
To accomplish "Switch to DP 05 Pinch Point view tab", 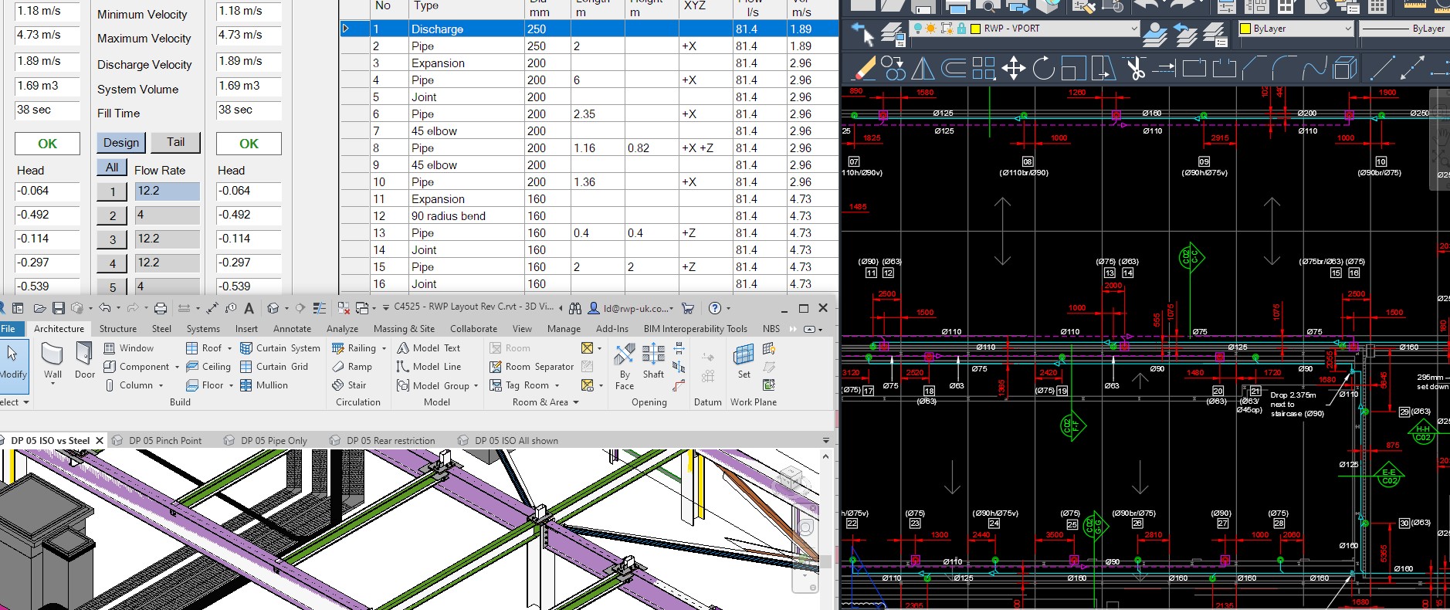I will pyautogui.click(x=165, y=440).
